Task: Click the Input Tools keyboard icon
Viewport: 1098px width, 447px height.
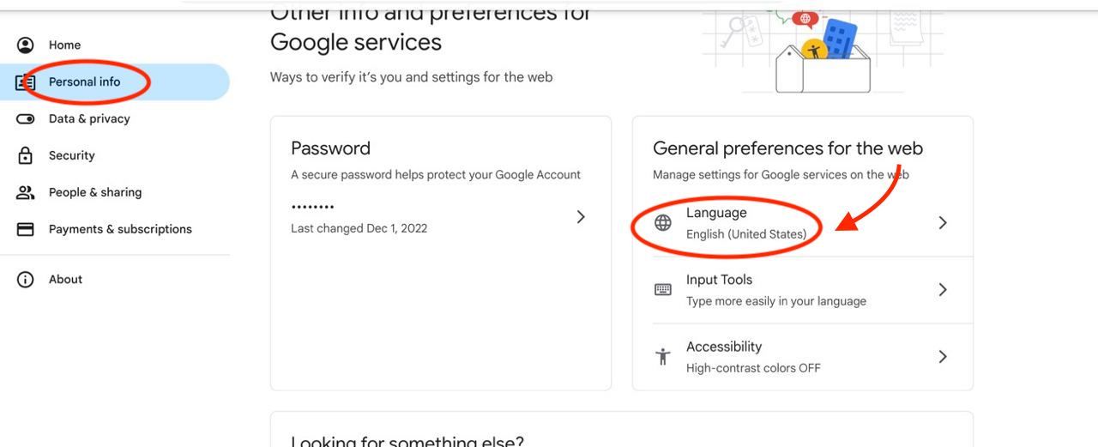Action: pos(663,290)
